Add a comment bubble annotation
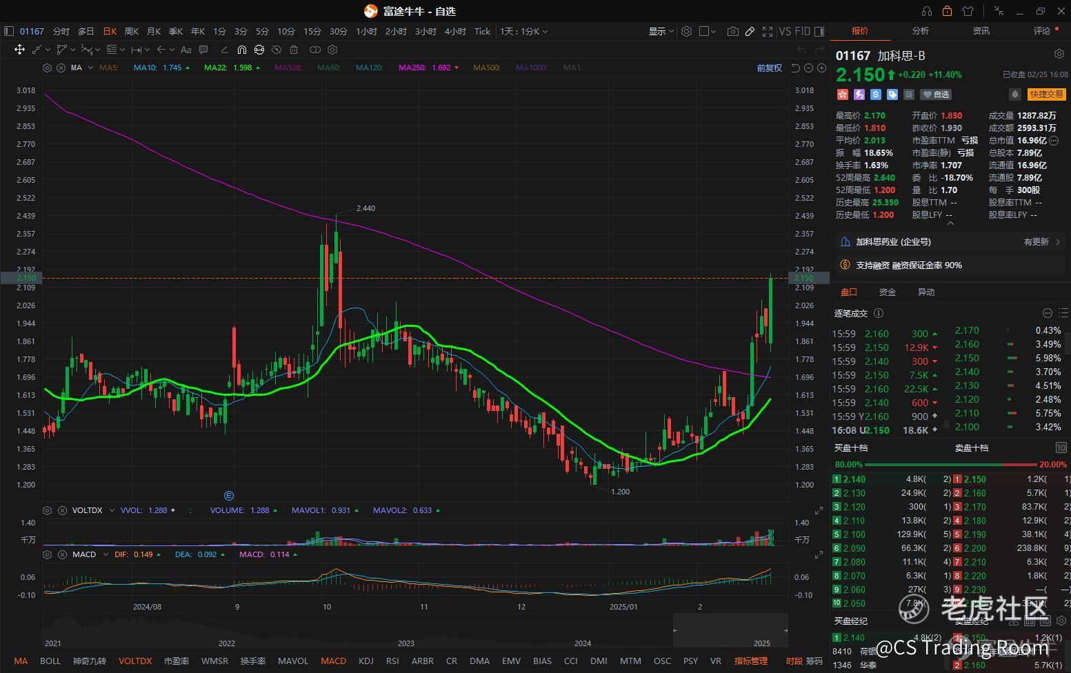The width and height of the screenshot is (1071, 673). (x=203, y=50)
